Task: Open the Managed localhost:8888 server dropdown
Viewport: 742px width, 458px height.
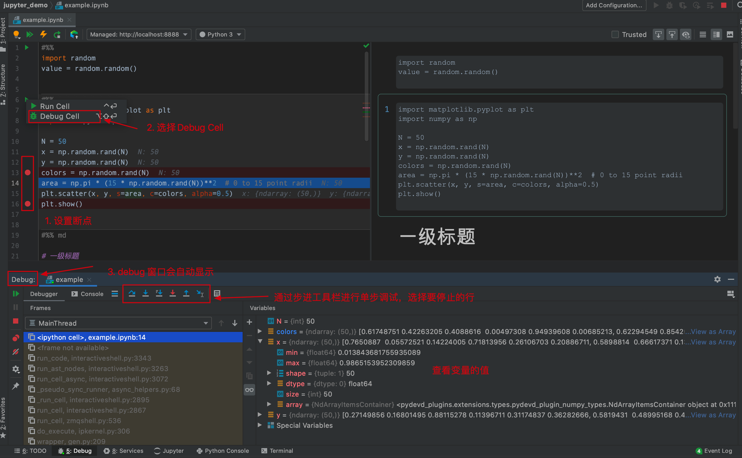Action: (139, 35)
